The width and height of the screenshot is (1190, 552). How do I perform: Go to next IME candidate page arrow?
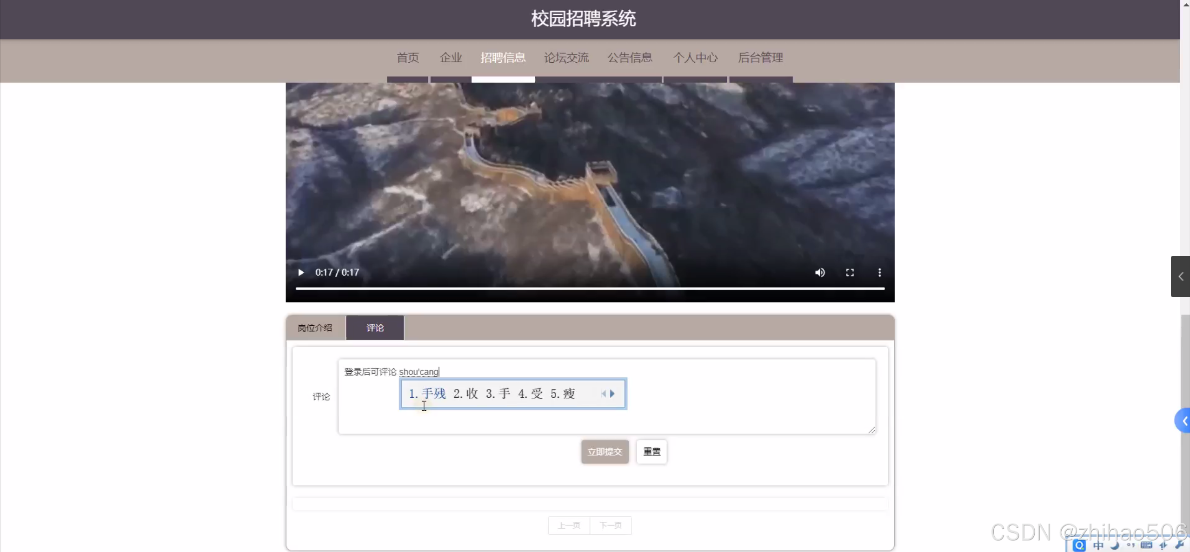(x=612, y=394)
